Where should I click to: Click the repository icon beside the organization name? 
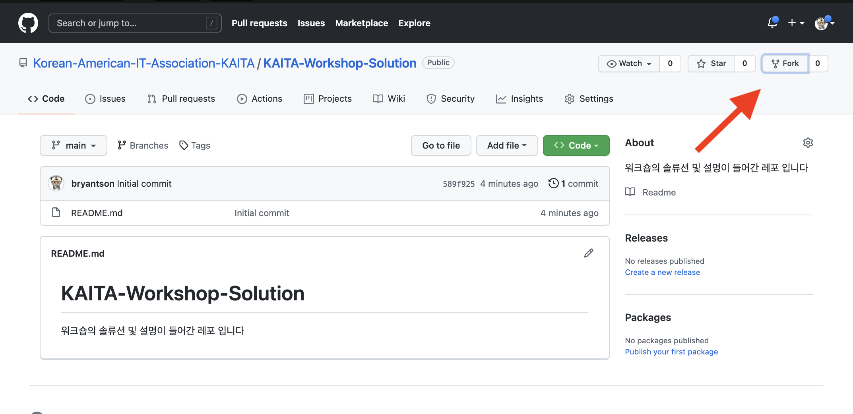pyautogui.click(x=23, y=63)
